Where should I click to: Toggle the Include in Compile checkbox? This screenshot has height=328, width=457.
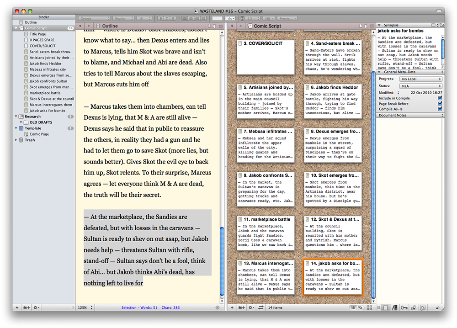tap(440, 98)
